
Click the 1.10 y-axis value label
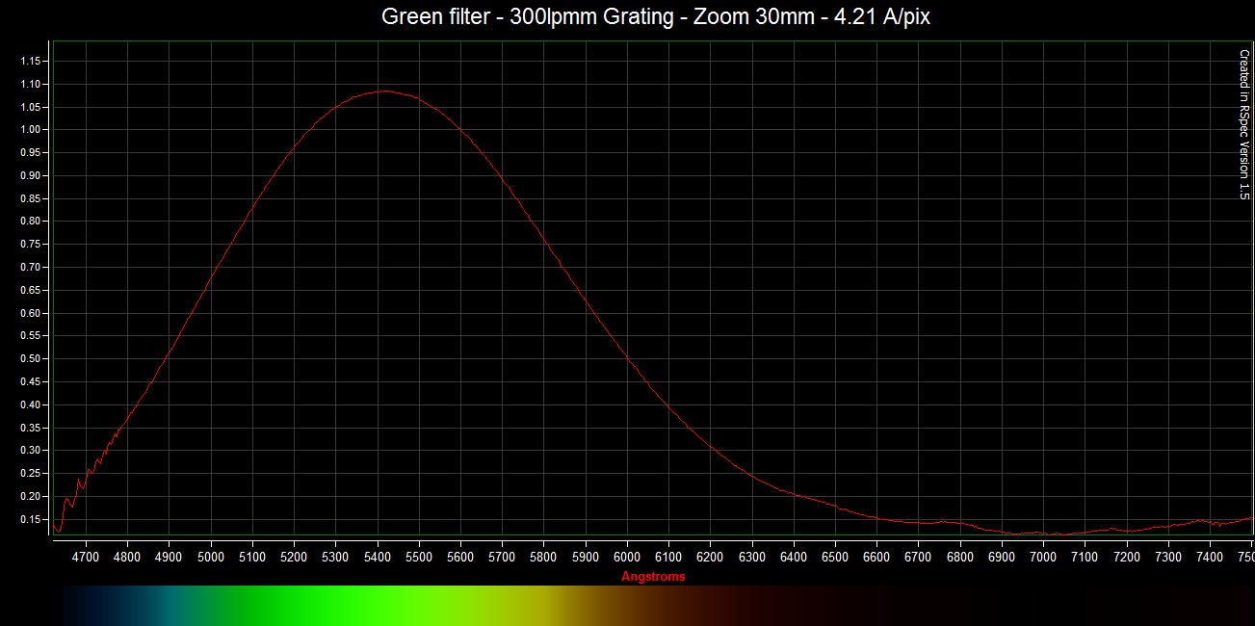[x=32, y=84]
